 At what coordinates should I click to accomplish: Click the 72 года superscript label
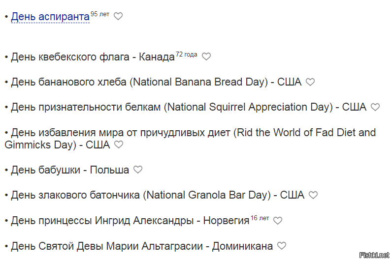click(x=187, y=55)
